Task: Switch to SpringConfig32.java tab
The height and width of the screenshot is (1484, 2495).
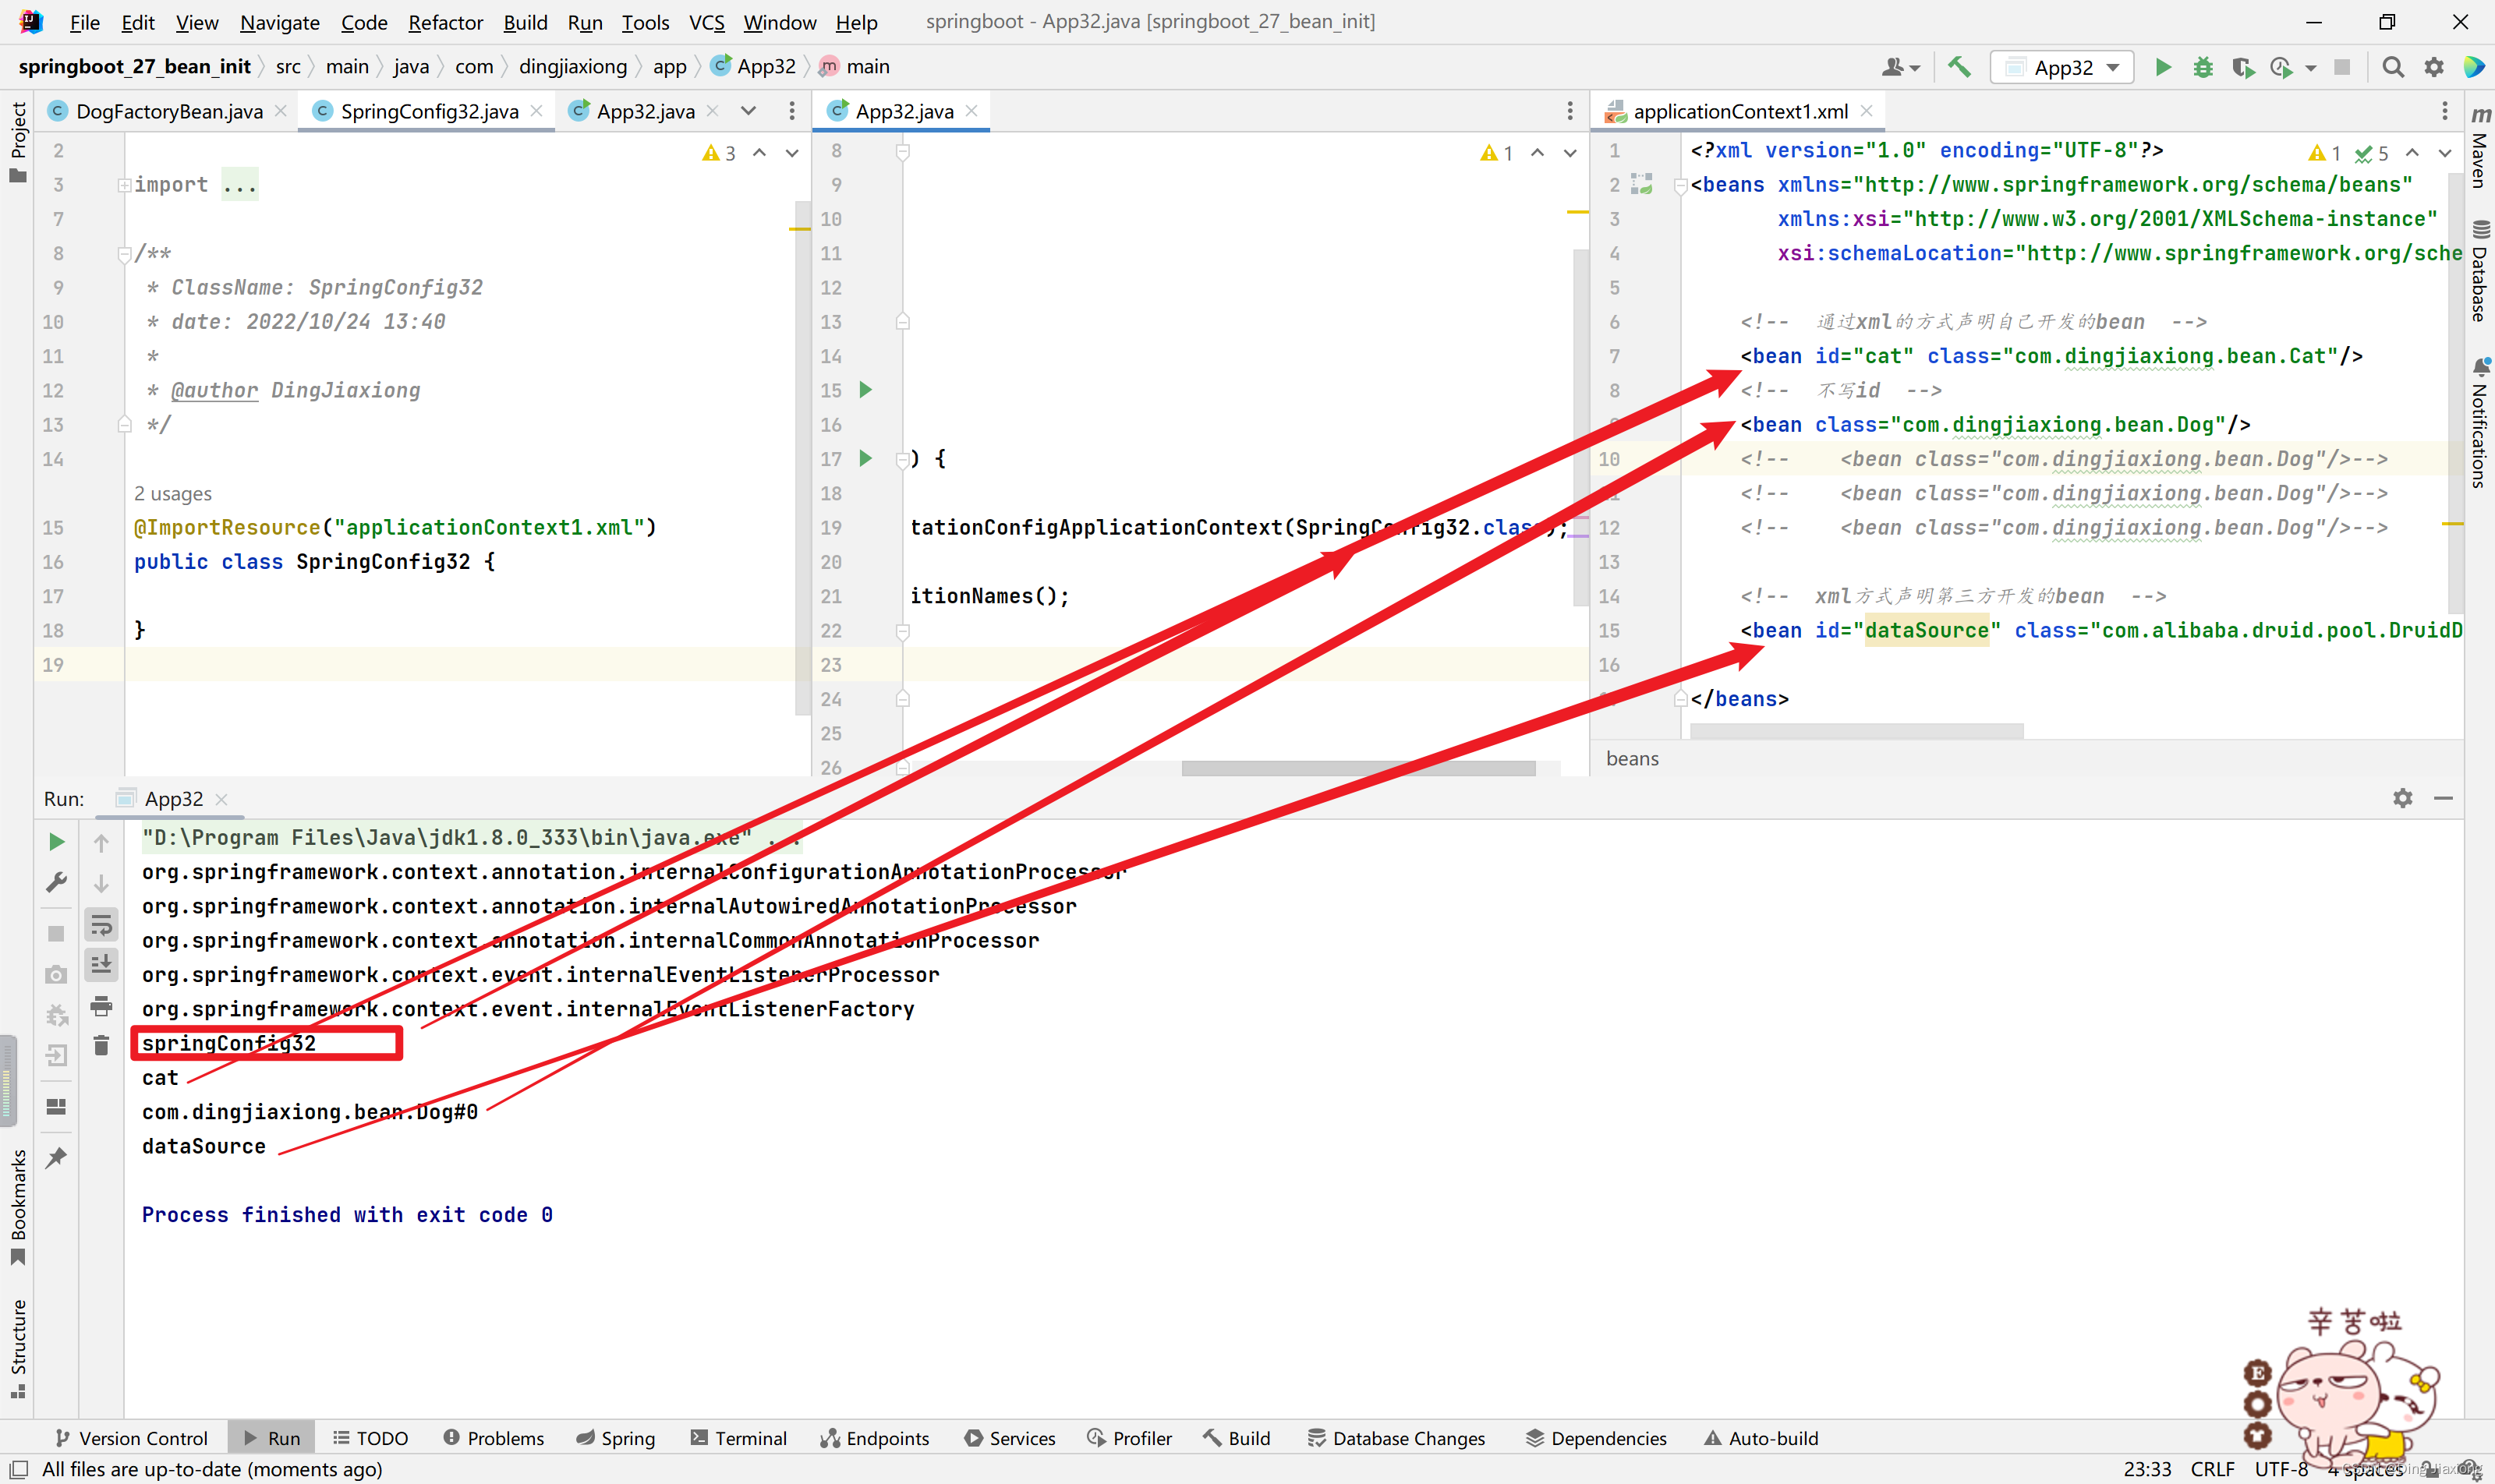Action: [428, 111]
